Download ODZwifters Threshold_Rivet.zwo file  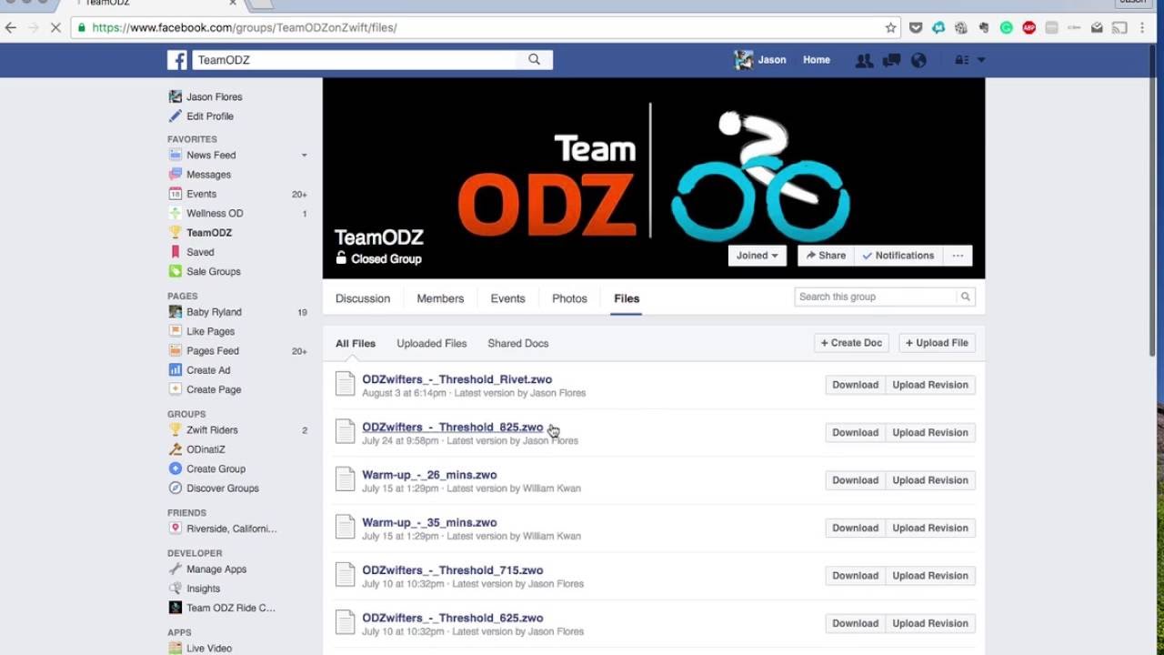(855, 385)
